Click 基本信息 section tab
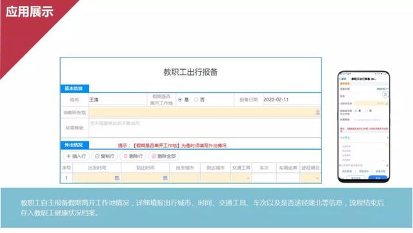The image size is (413, 233). pos(74,88)
